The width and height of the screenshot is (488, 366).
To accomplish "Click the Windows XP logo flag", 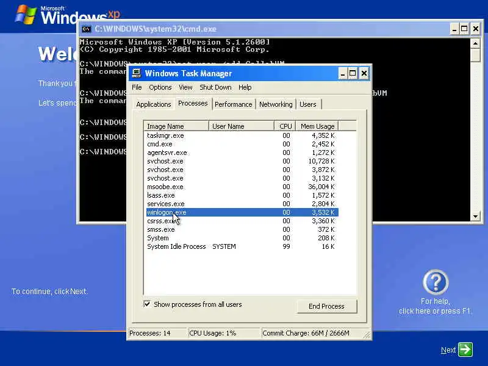I will point(26,14).
